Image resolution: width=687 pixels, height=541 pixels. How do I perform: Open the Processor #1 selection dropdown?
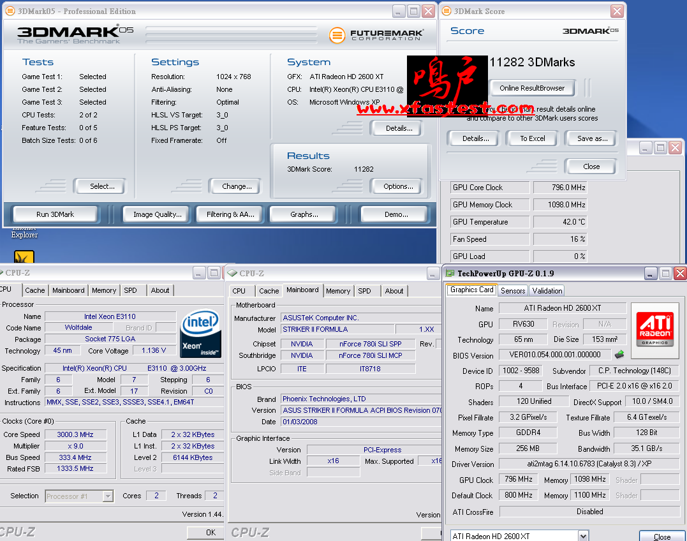coord(108,496)
